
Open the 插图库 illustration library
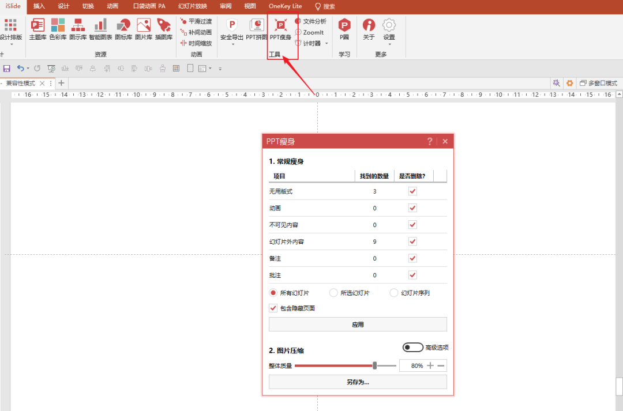[x=164, y=29]
